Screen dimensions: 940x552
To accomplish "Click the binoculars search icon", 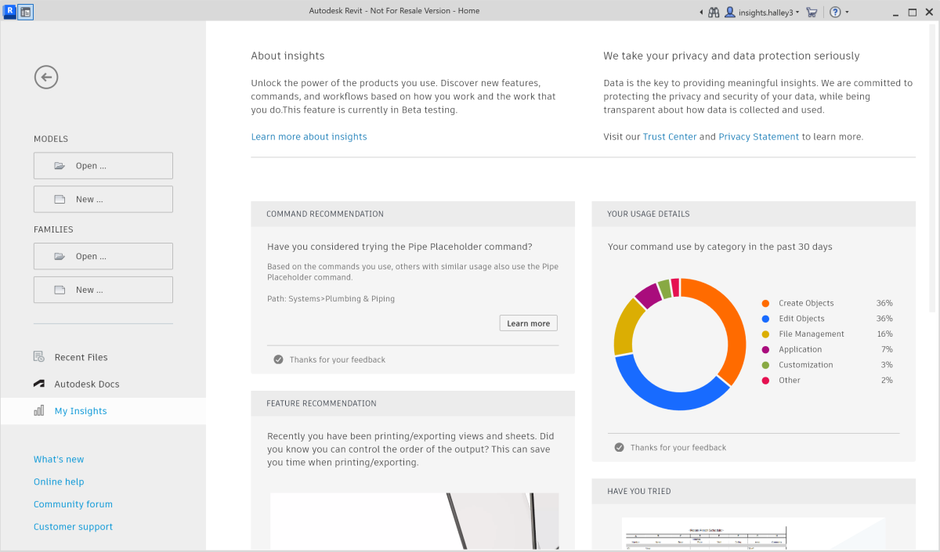I will tap(714, 13).
